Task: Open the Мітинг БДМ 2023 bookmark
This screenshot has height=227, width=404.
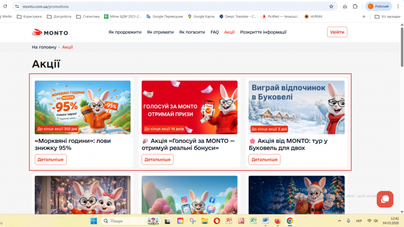Action: (x=123, y=16)
